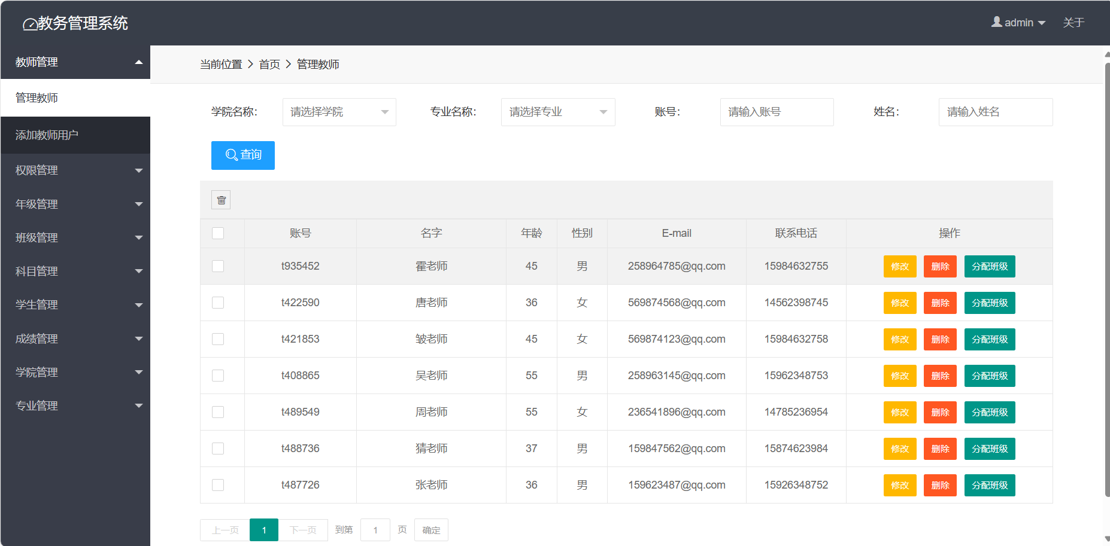
Task: Click the 首页 breadcrumb link
Action: pos(269,64)
